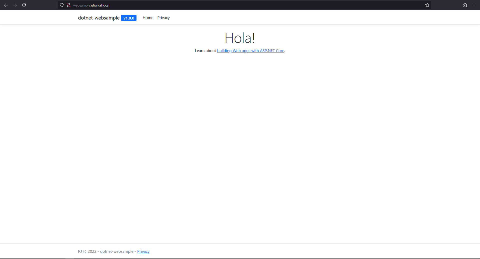Open the Privacy item in the navbar
Image resolution: width=480 pixels, height=259 pixels.
163,18
